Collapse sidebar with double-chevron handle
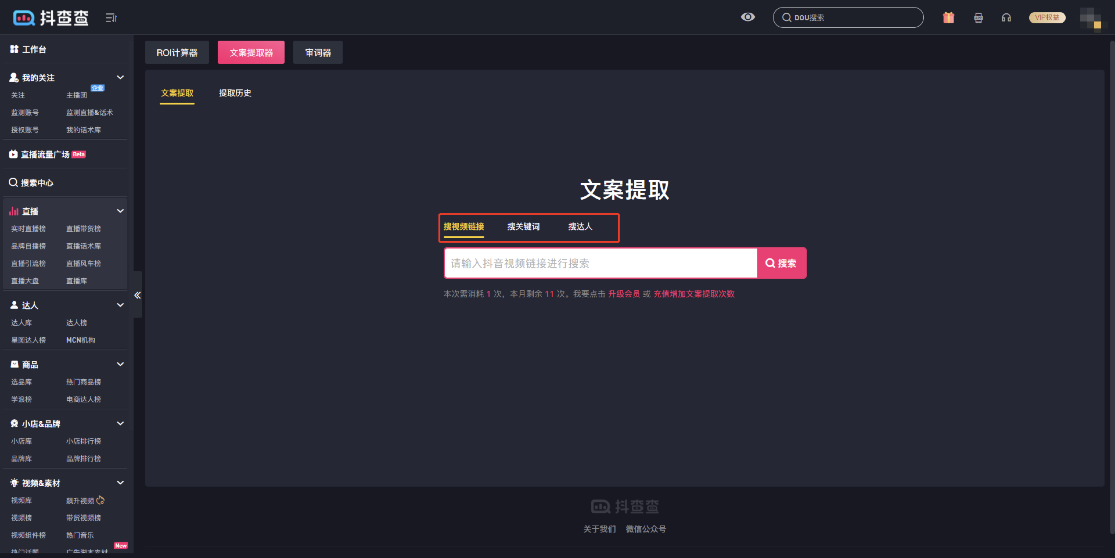This screenshot has width=1115, height=558. click(137, 295)
